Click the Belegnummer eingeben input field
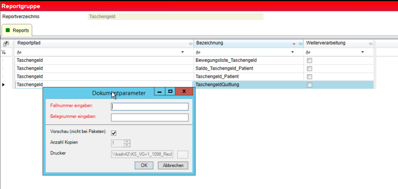Screen dimensions: 398x189 point(150,117)
